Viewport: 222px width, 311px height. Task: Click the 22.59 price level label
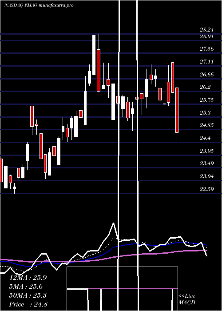click(x=207, y=189)
